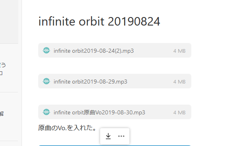The image size is (232, 146).
Task: Click 4 MB size label of 原曲Vo file
Action: coord(179,113)
